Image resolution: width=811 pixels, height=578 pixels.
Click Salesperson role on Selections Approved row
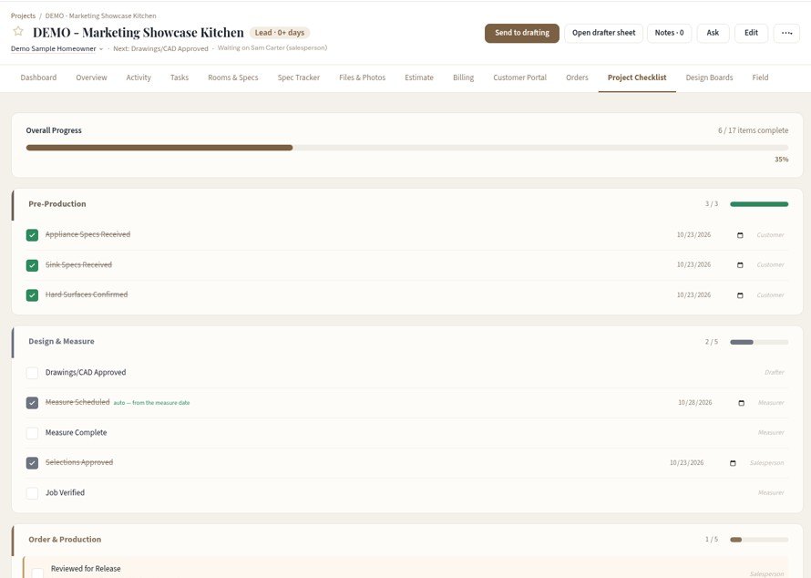[767, 462]
